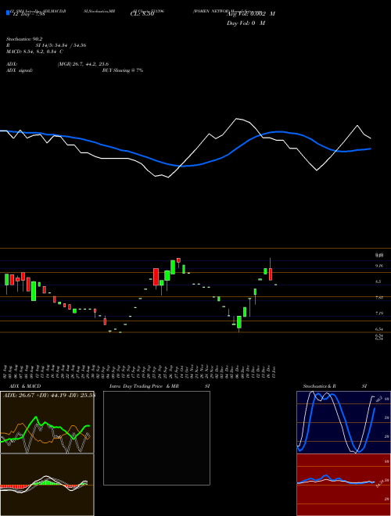
Task: Click the 8.5 price axis label
Action: point(378,281)
